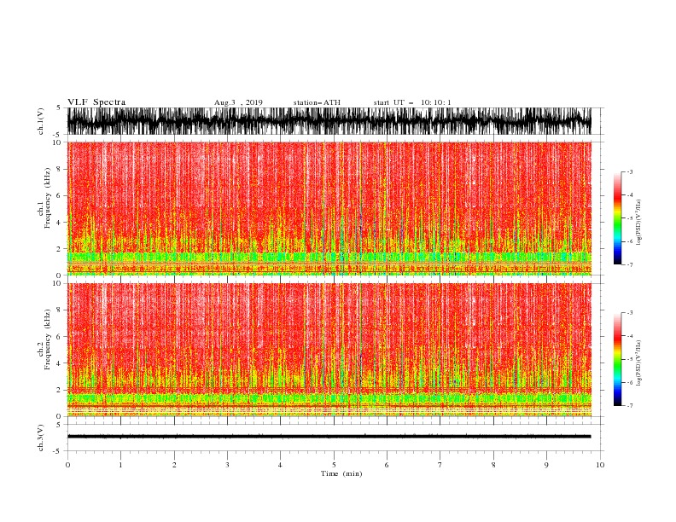This screenshot has width=676, height=522.
Task: Click the "ch.3(V)" axis label
Action: (x=41, y=438)
